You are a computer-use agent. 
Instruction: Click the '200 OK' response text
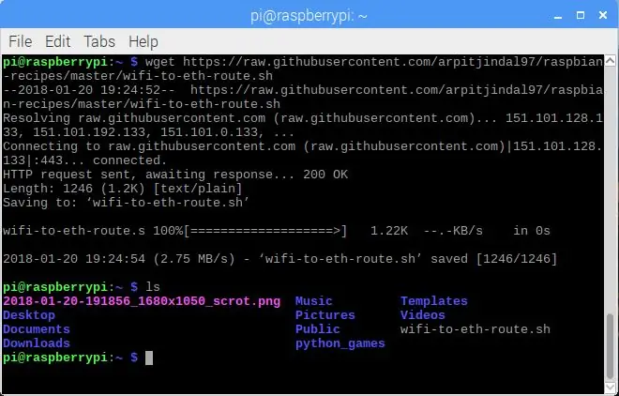click(325, 175)
